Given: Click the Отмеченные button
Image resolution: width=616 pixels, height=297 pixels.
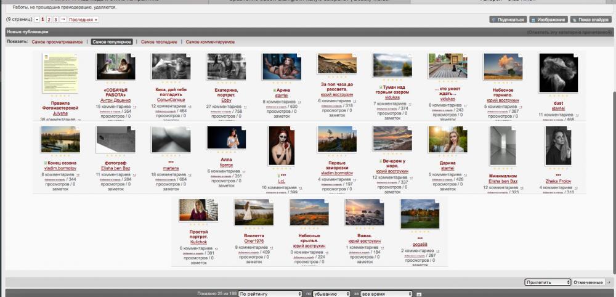Looking at the screenshot, I should click(x=588, y=282).
